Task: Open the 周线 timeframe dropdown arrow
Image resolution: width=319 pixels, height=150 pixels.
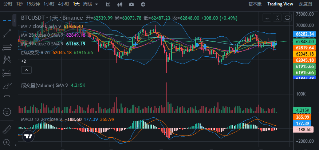Action: (97, 4)
